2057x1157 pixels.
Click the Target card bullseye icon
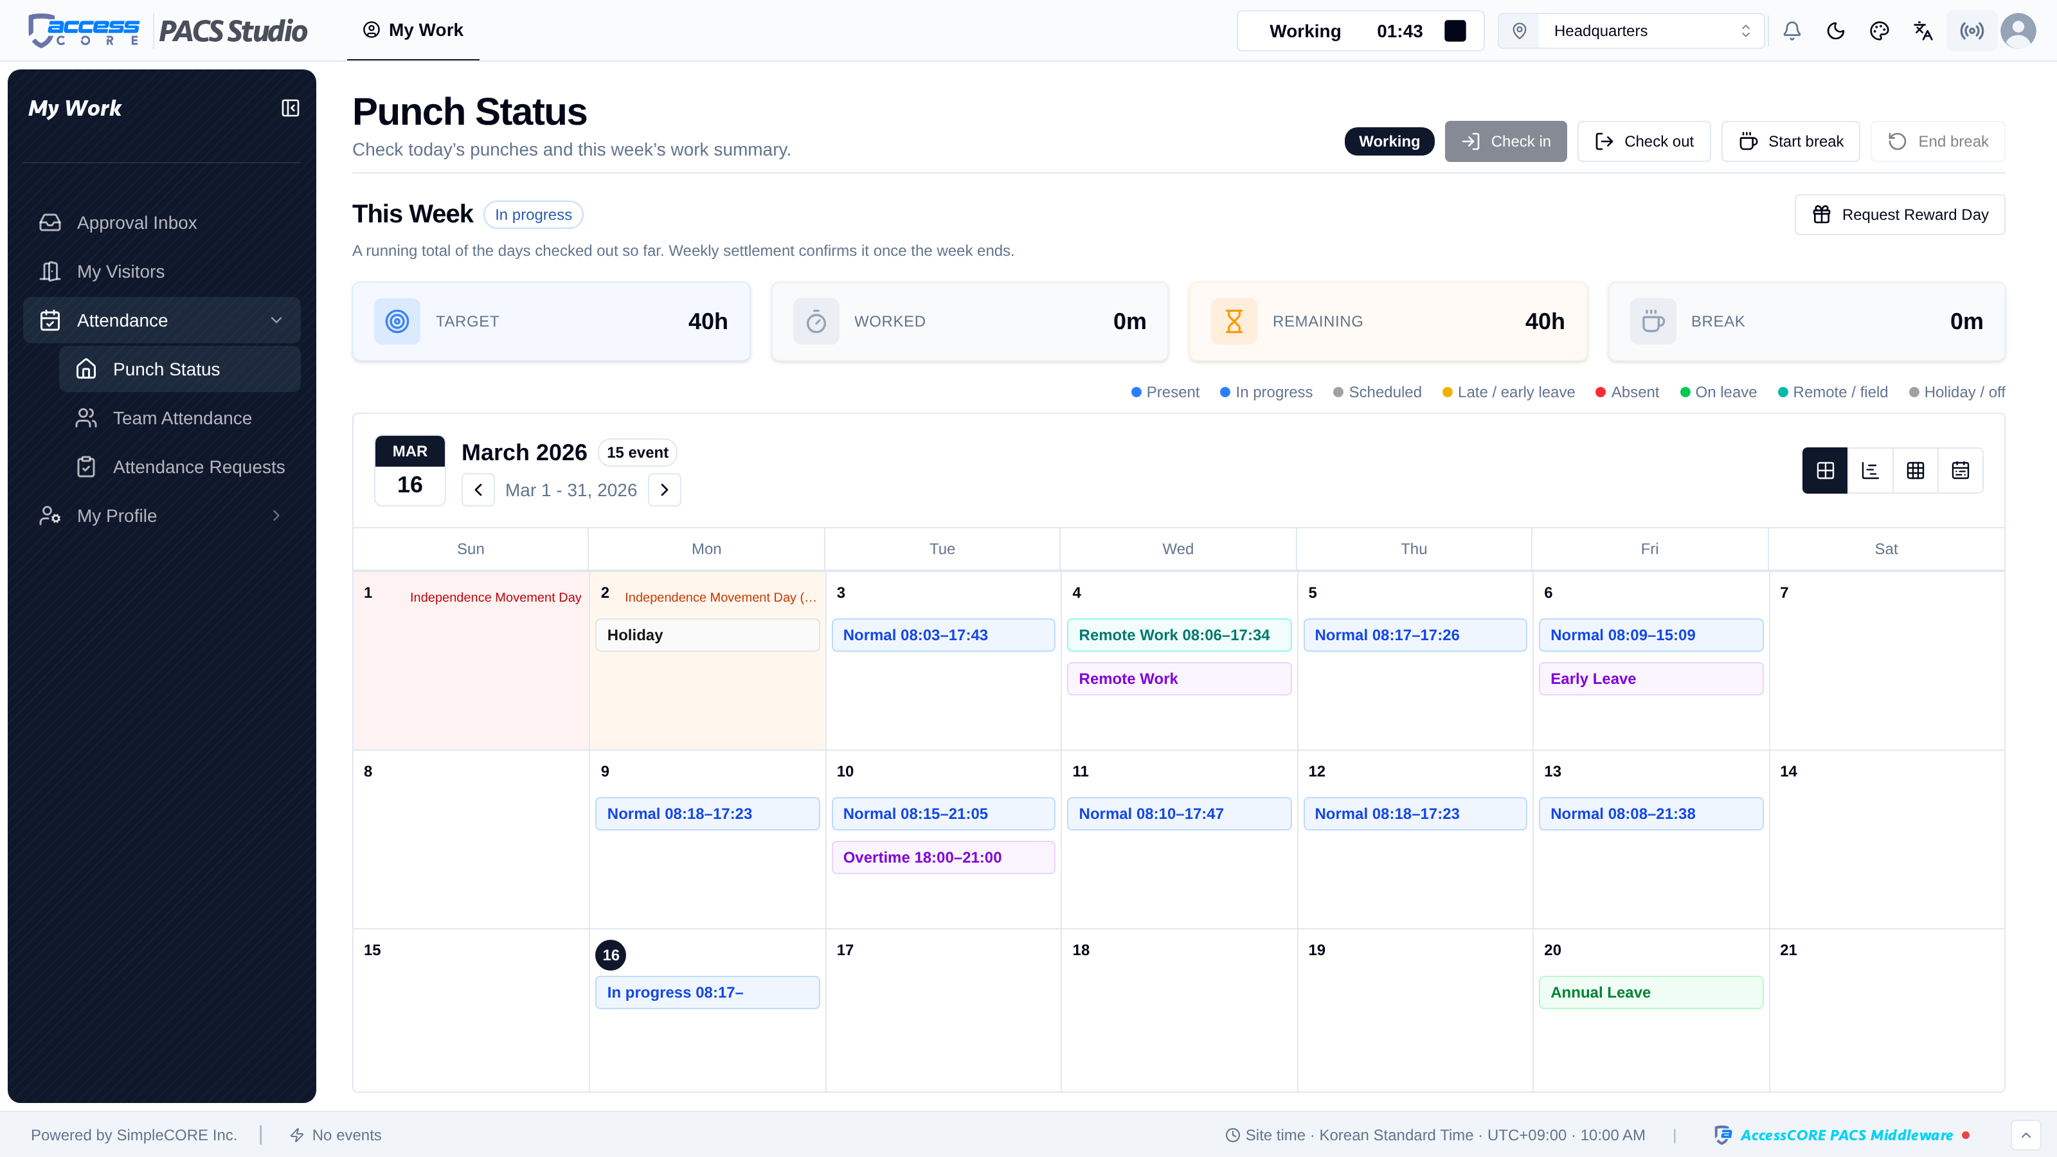click(397, 321)
